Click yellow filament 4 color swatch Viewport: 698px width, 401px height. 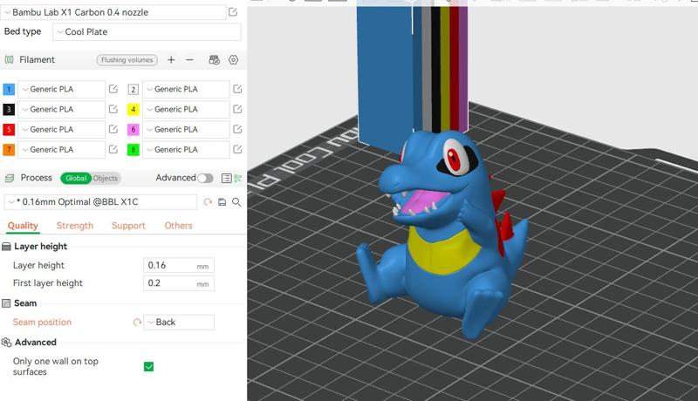coord(133,109)
